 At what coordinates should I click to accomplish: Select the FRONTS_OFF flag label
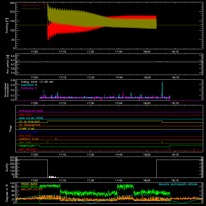click(x=27, y=146)
